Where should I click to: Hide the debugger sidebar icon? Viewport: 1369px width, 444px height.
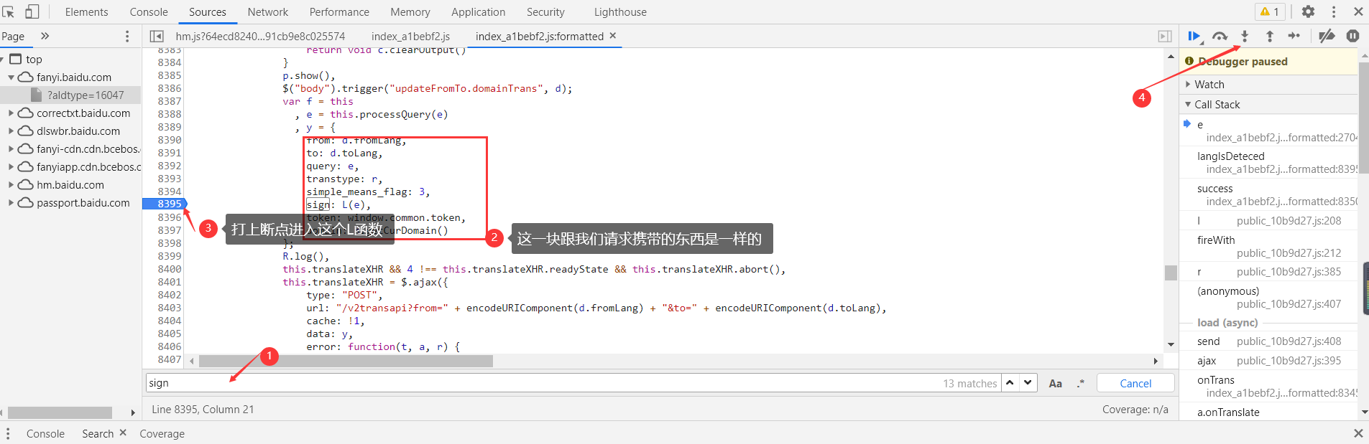tap(1165, 36)
